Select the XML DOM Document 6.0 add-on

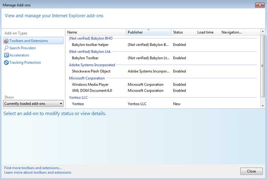pos(162,91)
